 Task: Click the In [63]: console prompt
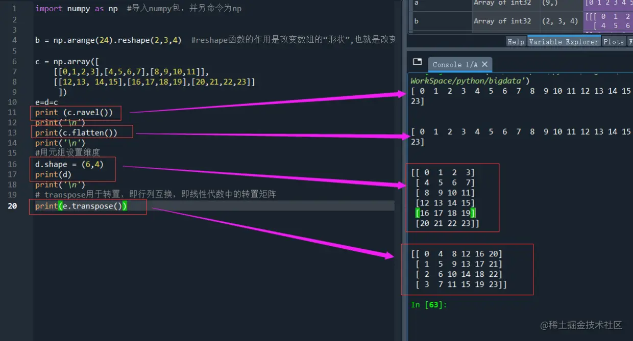[429, 305]
